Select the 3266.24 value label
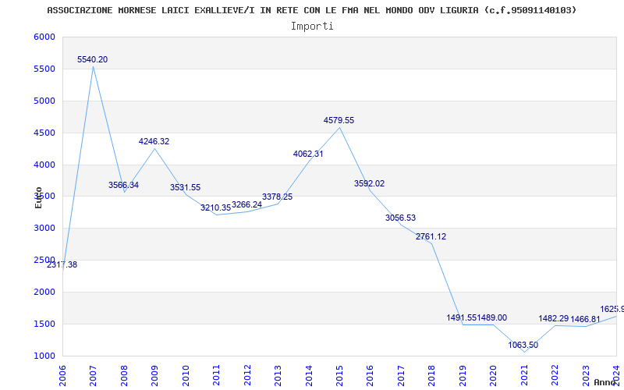The image size is (624, 390). [x=246, y=204]
